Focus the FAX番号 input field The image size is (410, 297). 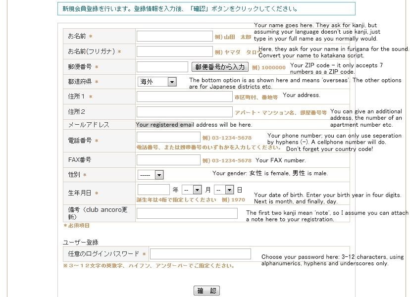pos(168,160)
